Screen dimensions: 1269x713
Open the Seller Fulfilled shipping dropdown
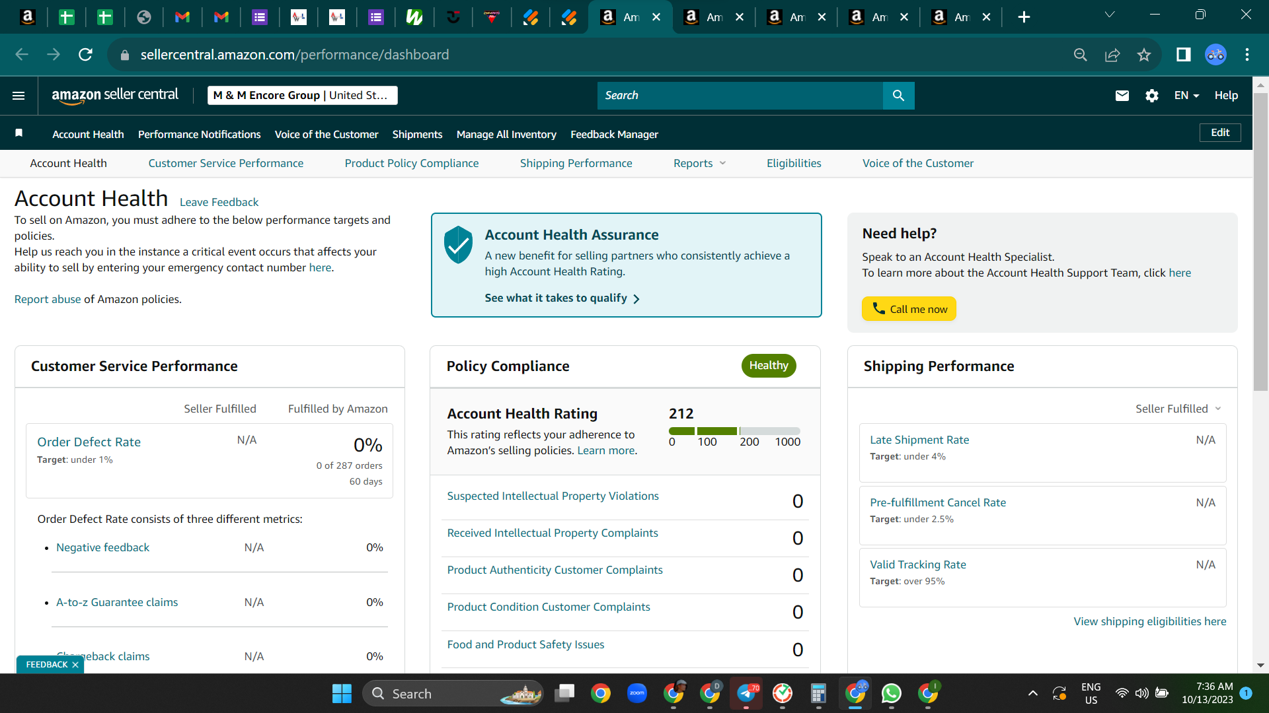1178,409
